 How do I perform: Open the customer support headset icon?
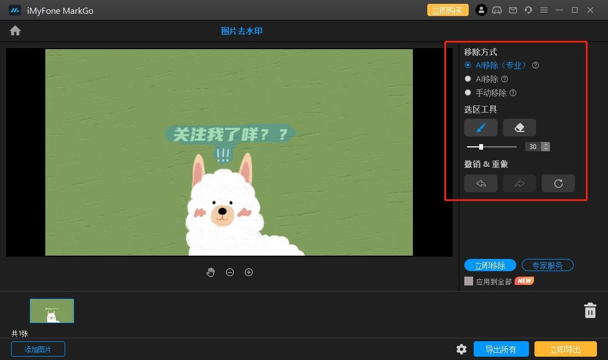(x=528, y=10)
